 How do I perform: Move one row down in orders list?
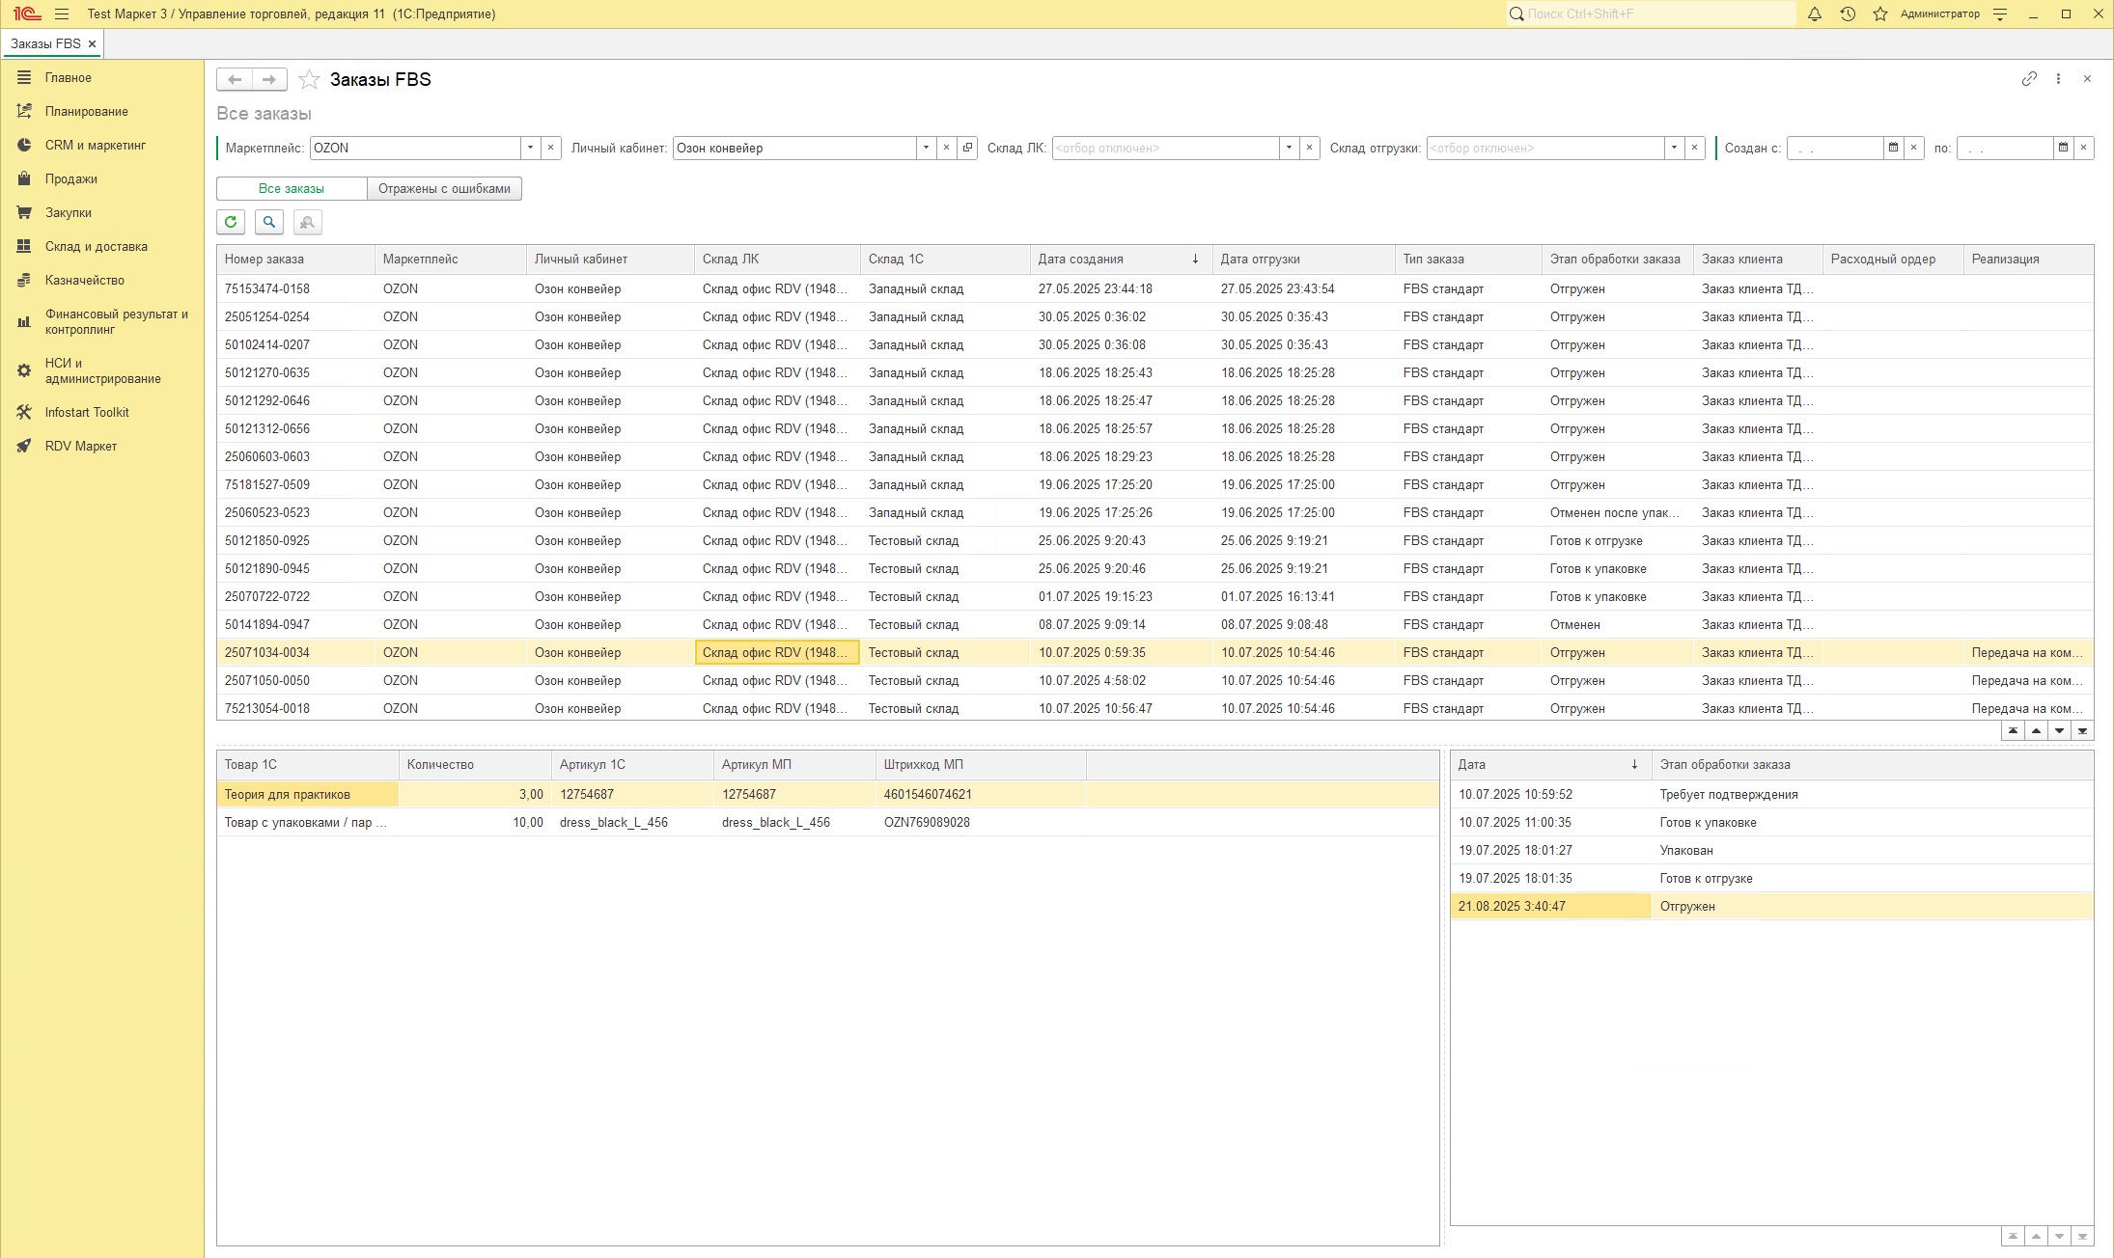tap(2059, 730)
